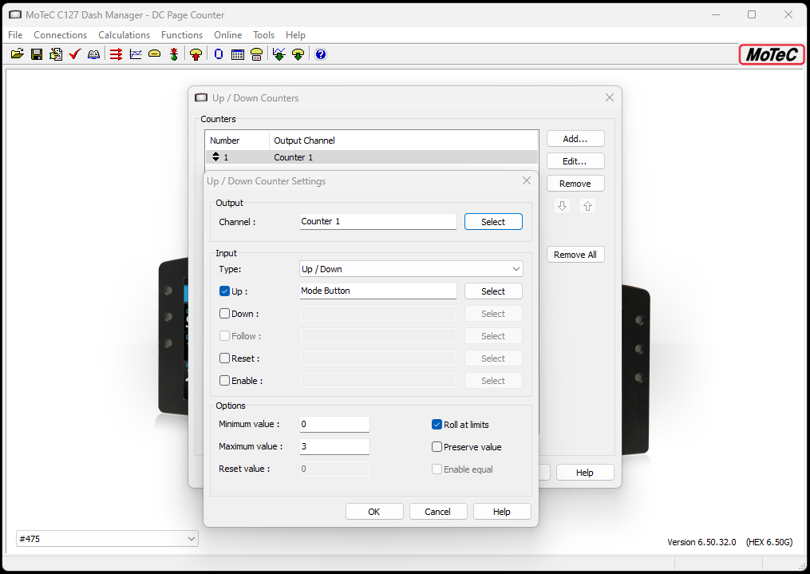This screenshot has width=810, height=574.
Task: Click Select button for Output Channel
Action: pos(493,222)
